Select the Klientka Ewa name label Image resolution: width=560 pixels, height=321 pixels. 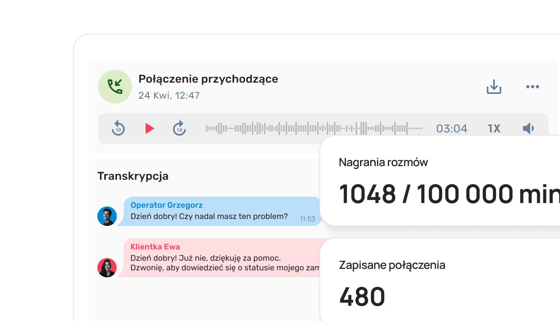coord(155,247)
